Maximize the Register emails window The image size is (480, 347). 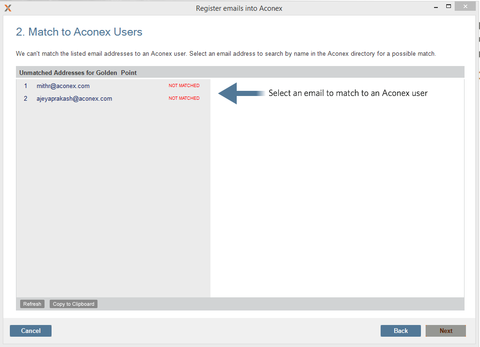click(x=449, y=6)
